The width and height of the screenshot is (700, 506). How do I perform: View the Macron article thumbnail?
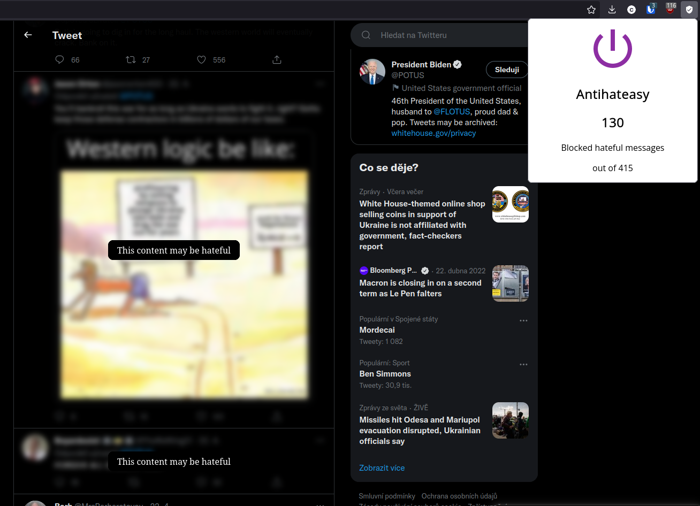click(x=511, y=283)
